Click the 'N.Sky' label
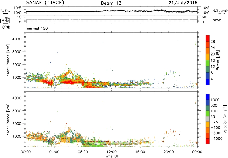Image resolution: width=228 pixels, height=158 pixels. tap(5, 11)
